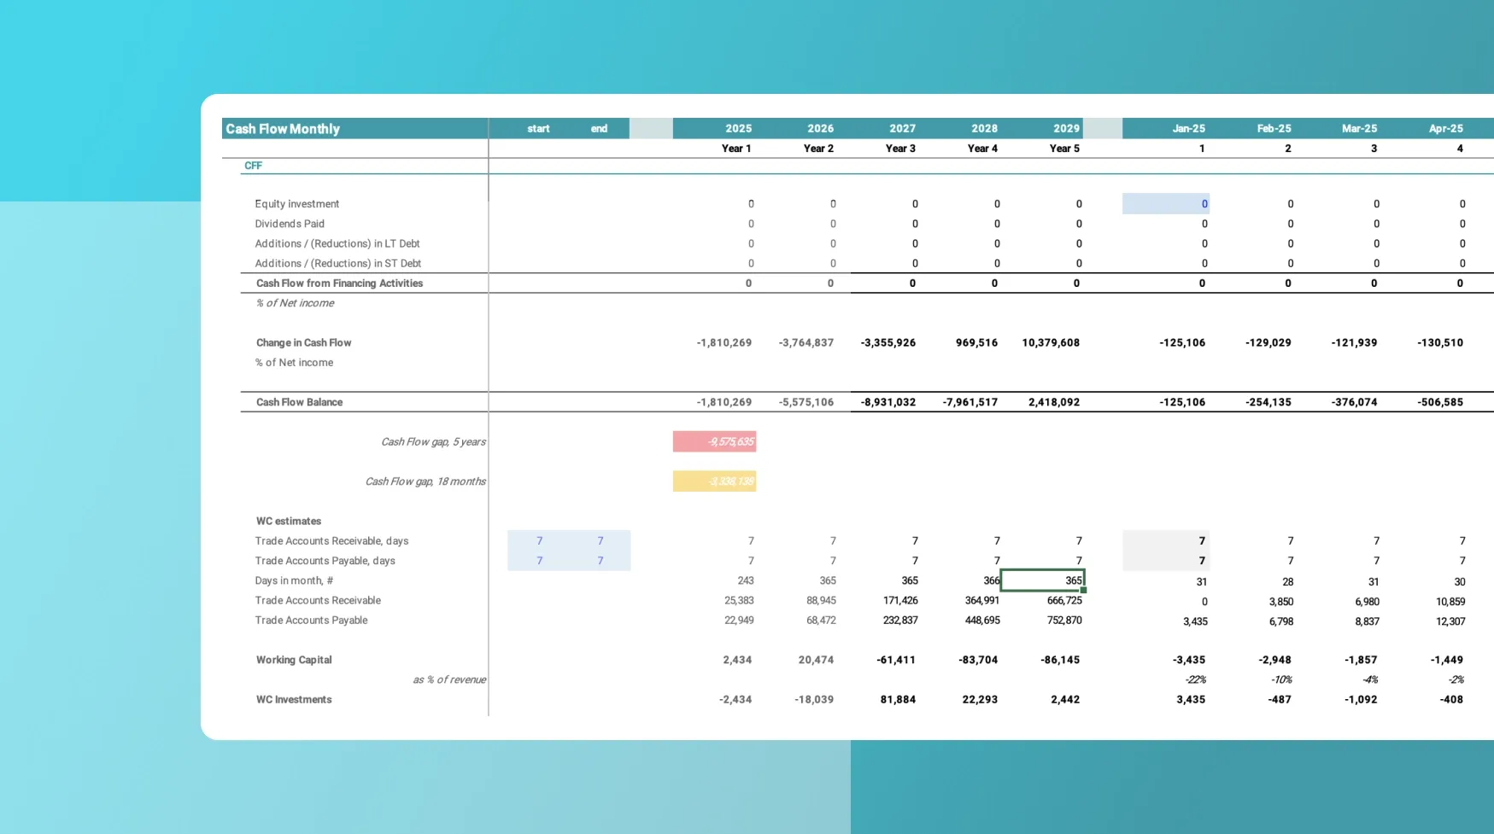The width and height of the screenshot is (1494, 834).
Task: Click the Working Capital Jan-25 value -3,435
Action: click(1188, 660)
